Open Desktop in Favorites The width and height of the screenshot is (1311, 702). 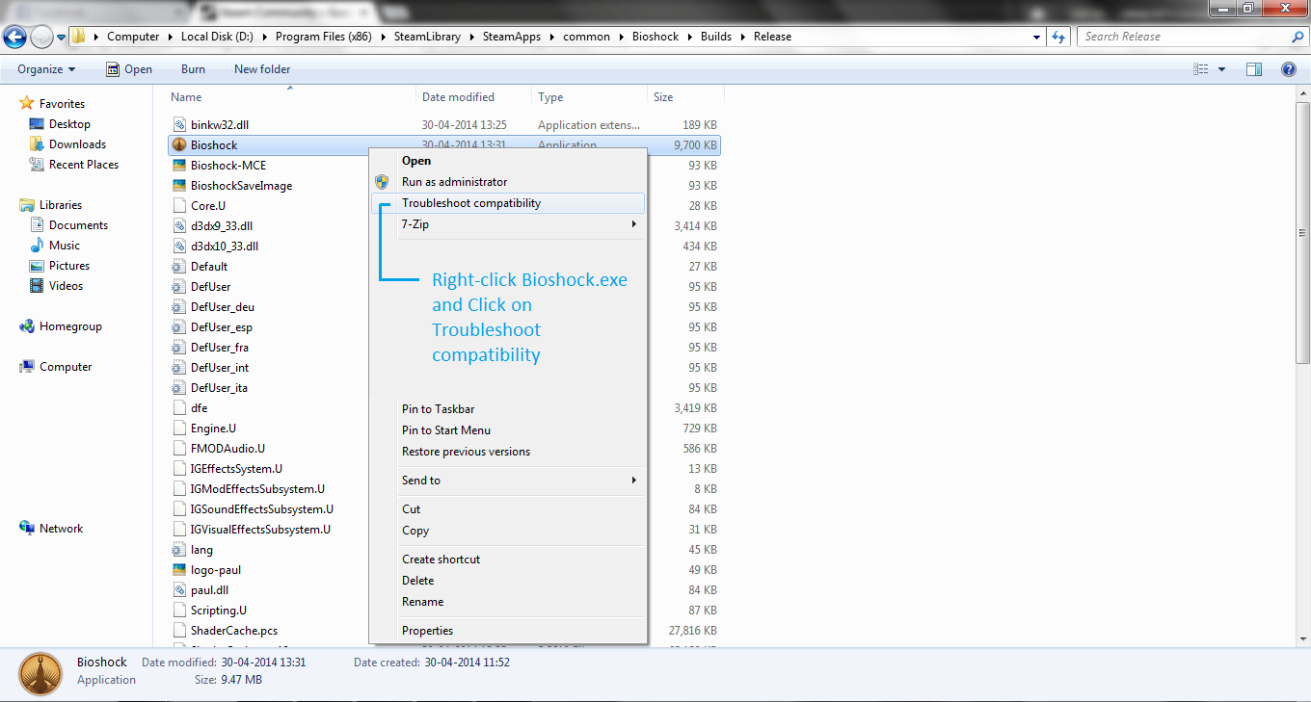point(69,124)
